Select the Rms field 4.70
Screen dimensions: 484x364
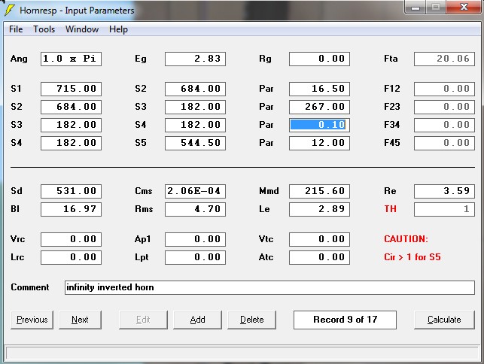(195, 210)
